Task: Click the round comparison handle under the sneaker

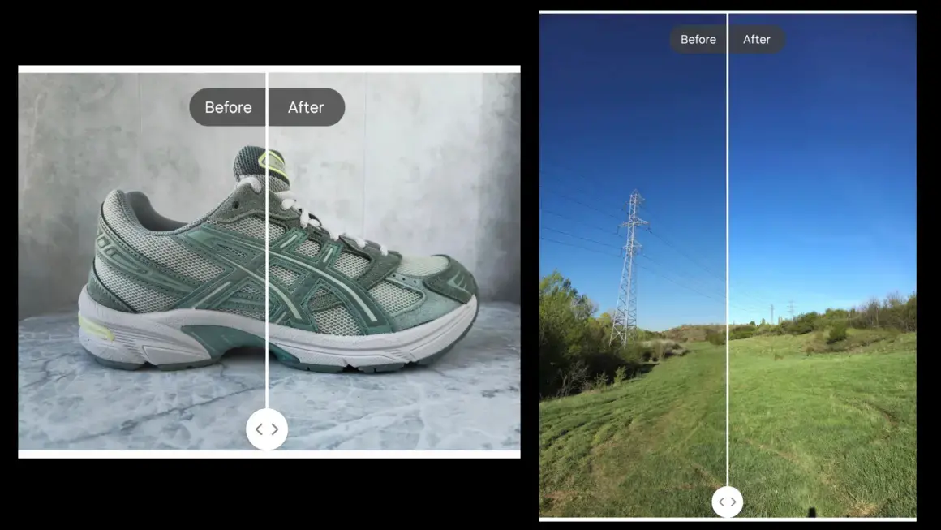Action: coord(267,429)
